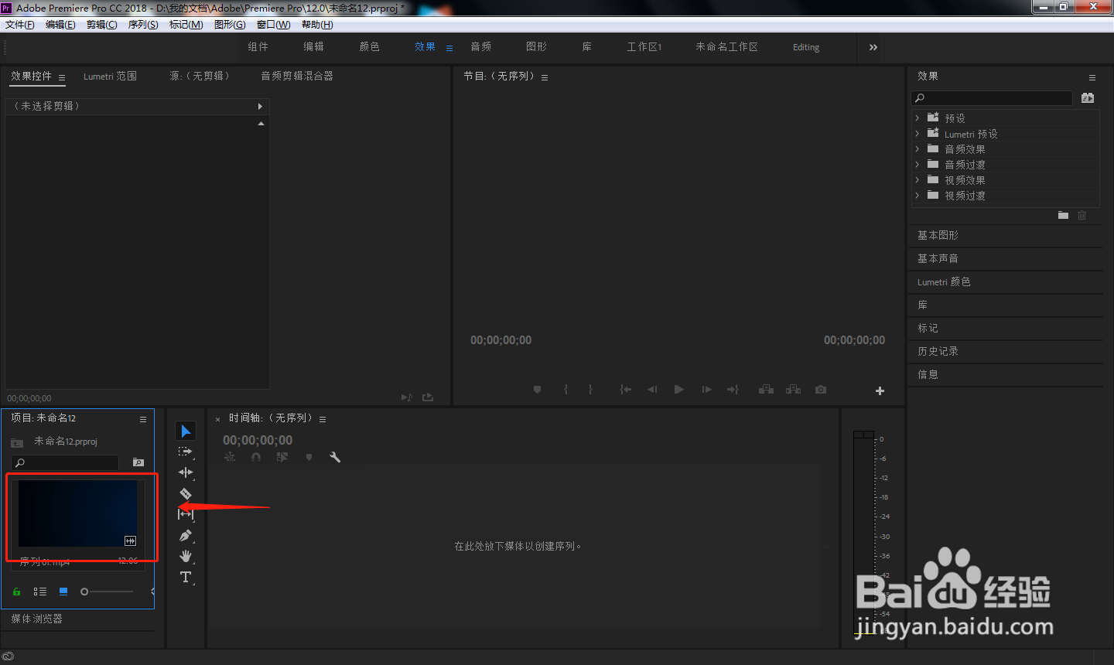Click play audio only button in effect controls
This screenshot has height=665, width=1114.
(406, 397)
